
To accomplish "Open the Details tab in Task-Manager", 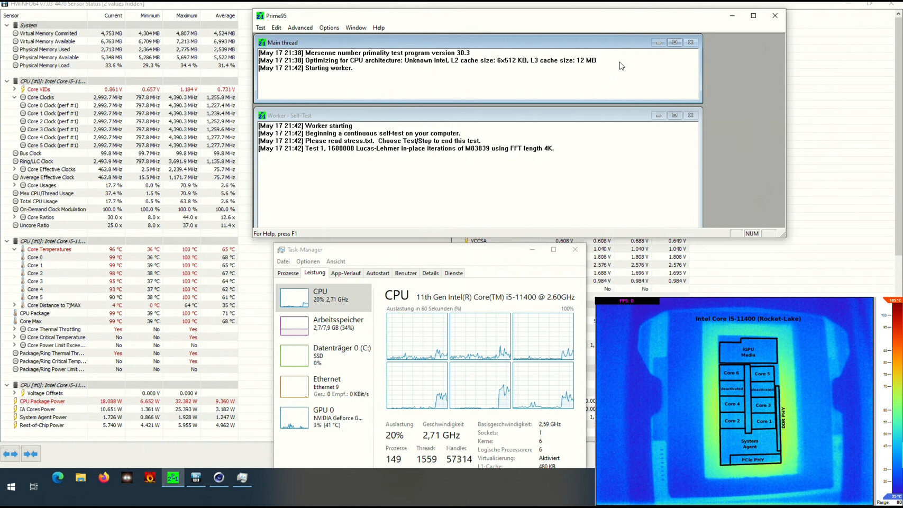I will point(430,273).
